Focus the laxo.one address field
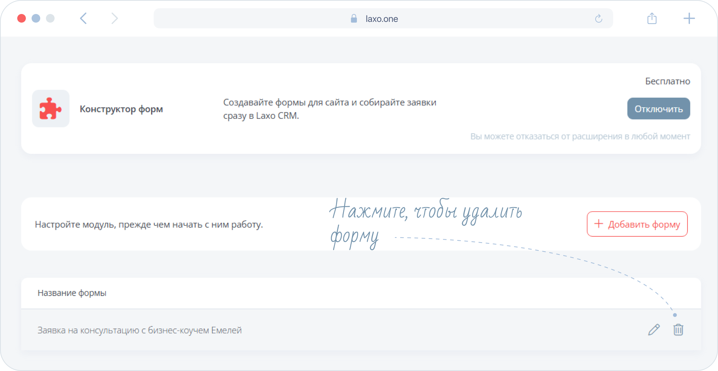This screenshot has width=718, height=371. coord(382,19)
